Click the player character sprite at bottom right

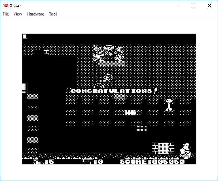pyautogui.click(x=185, y=151)
